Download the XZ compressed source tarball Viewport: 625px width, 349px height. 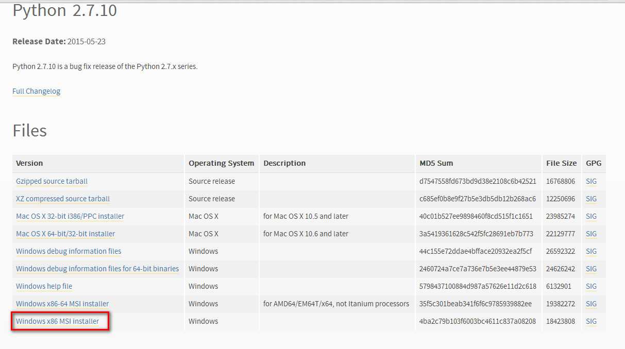tap(63, 199)
